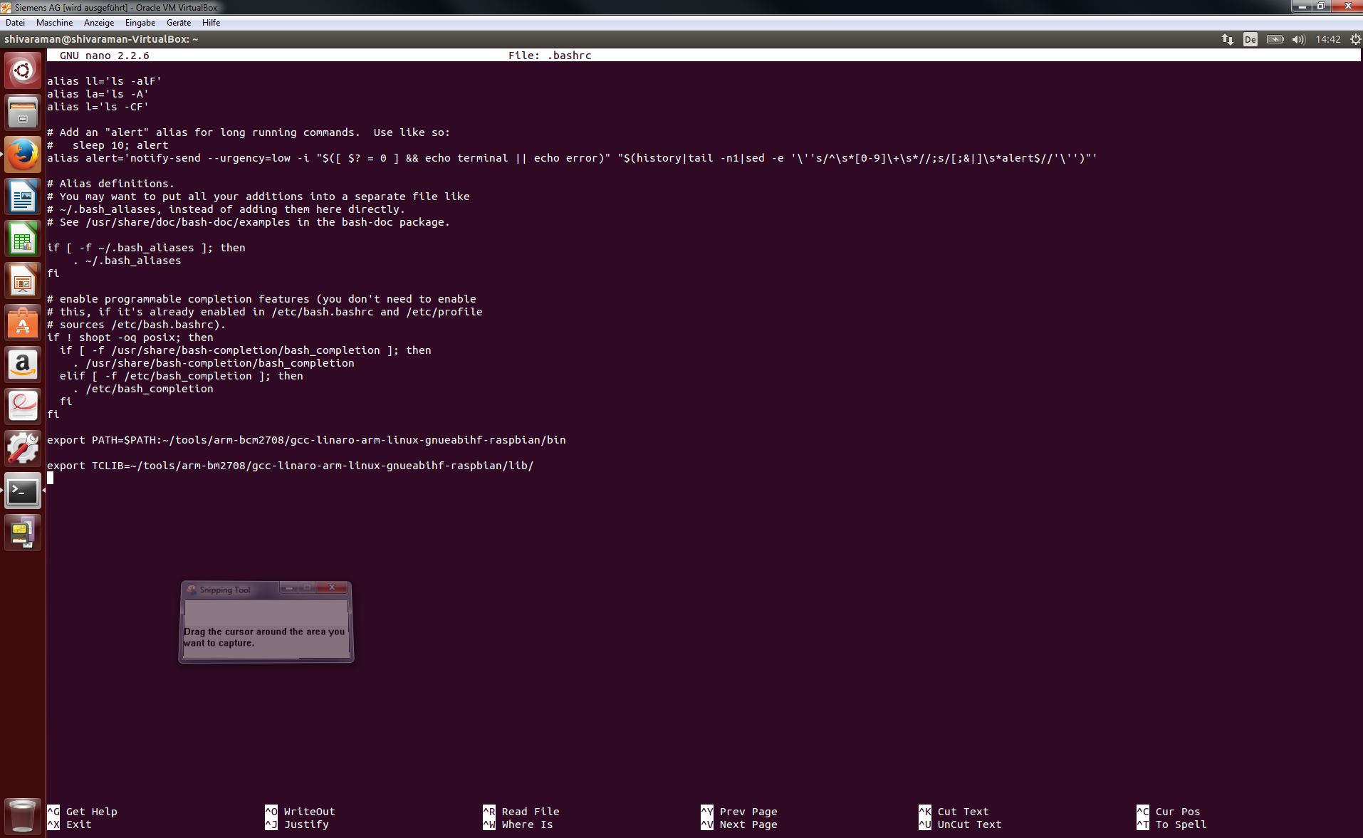The image size is (1363, 838).
Task: Open System Settings wrench icon
Action: [x=23, y=449]
